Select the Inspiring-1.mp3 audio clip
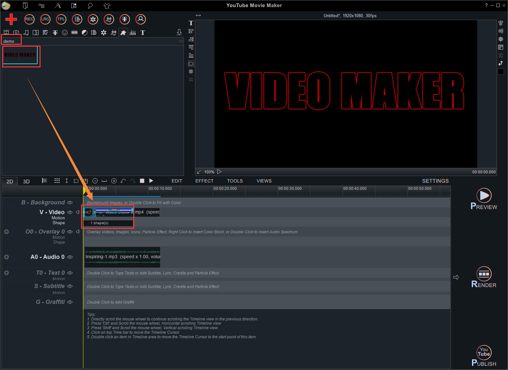 point(122,257)
